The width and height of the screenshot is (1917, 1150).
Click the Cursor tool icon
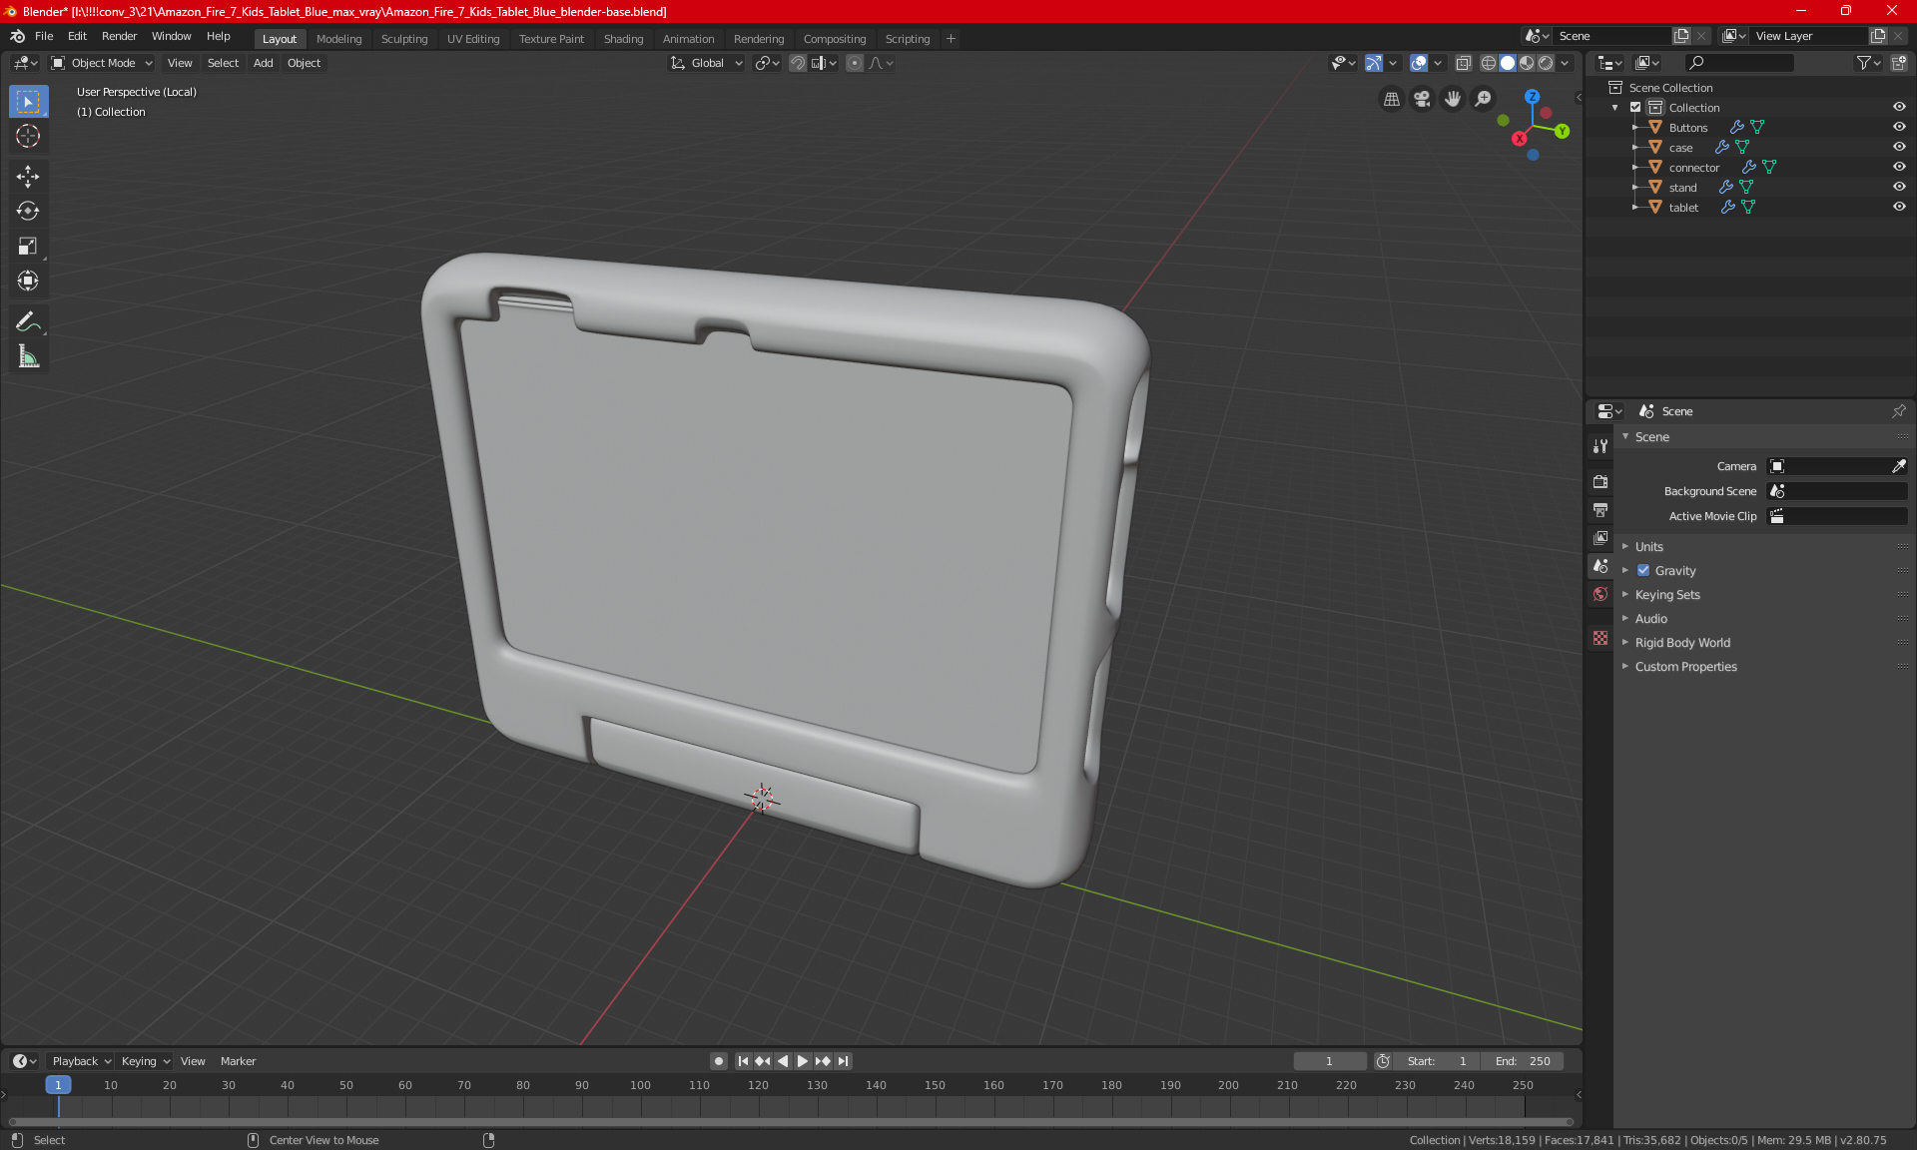pyautogui.click(x=28, y=136)
